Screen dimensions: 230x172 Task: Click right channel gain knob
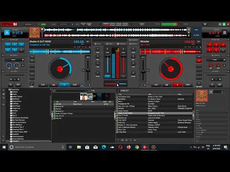click(x=123, y=49)
